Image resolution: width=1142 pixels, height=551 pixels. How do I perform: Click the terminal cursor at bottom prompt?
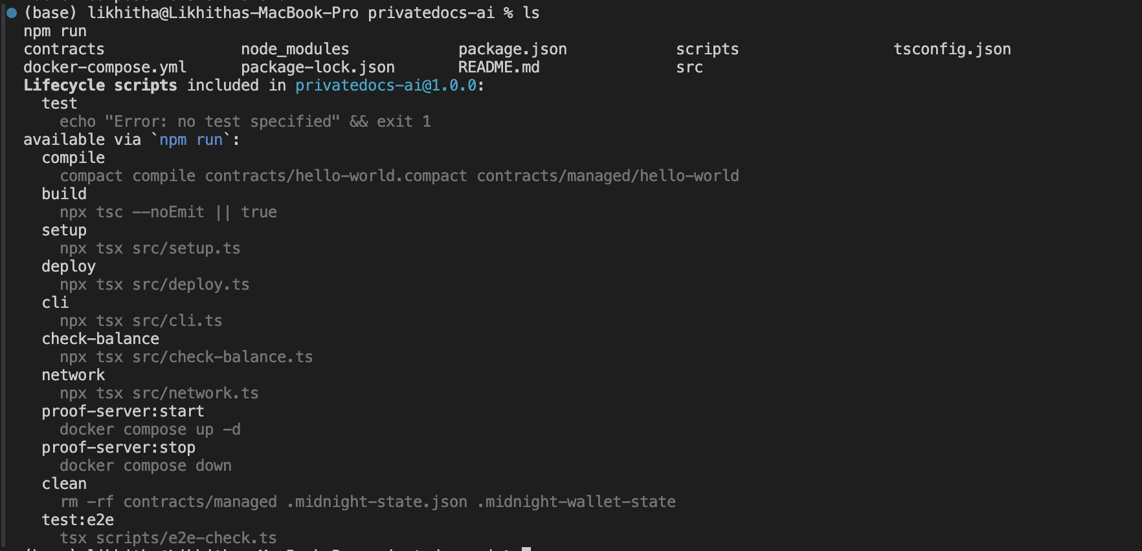click(x=526, y=549)
